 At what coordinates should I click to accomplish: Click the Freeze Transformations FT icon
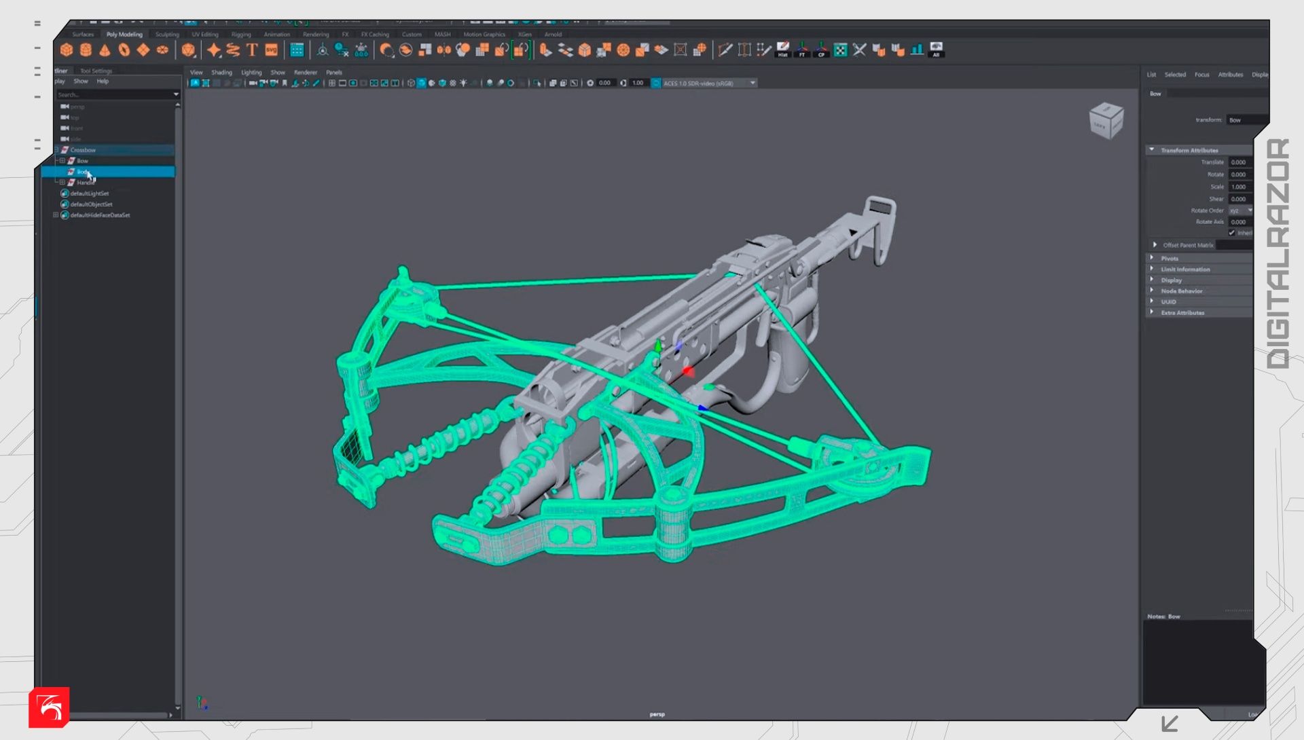[x=802, y=50]
